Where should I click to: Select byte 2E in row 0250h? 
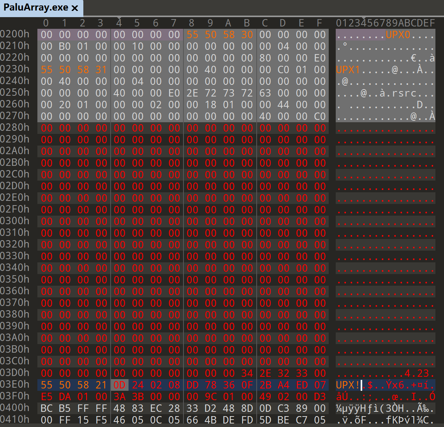click(192, 93)
